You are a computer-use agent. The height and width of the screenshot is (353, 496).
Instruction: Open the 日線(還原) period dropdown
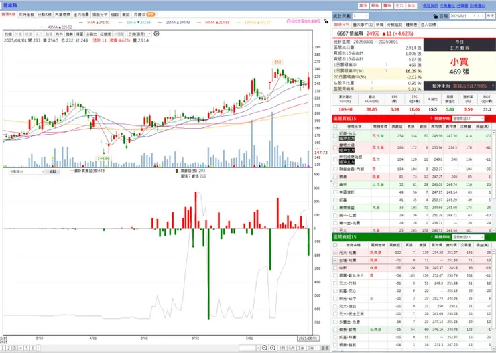point(139,33)
